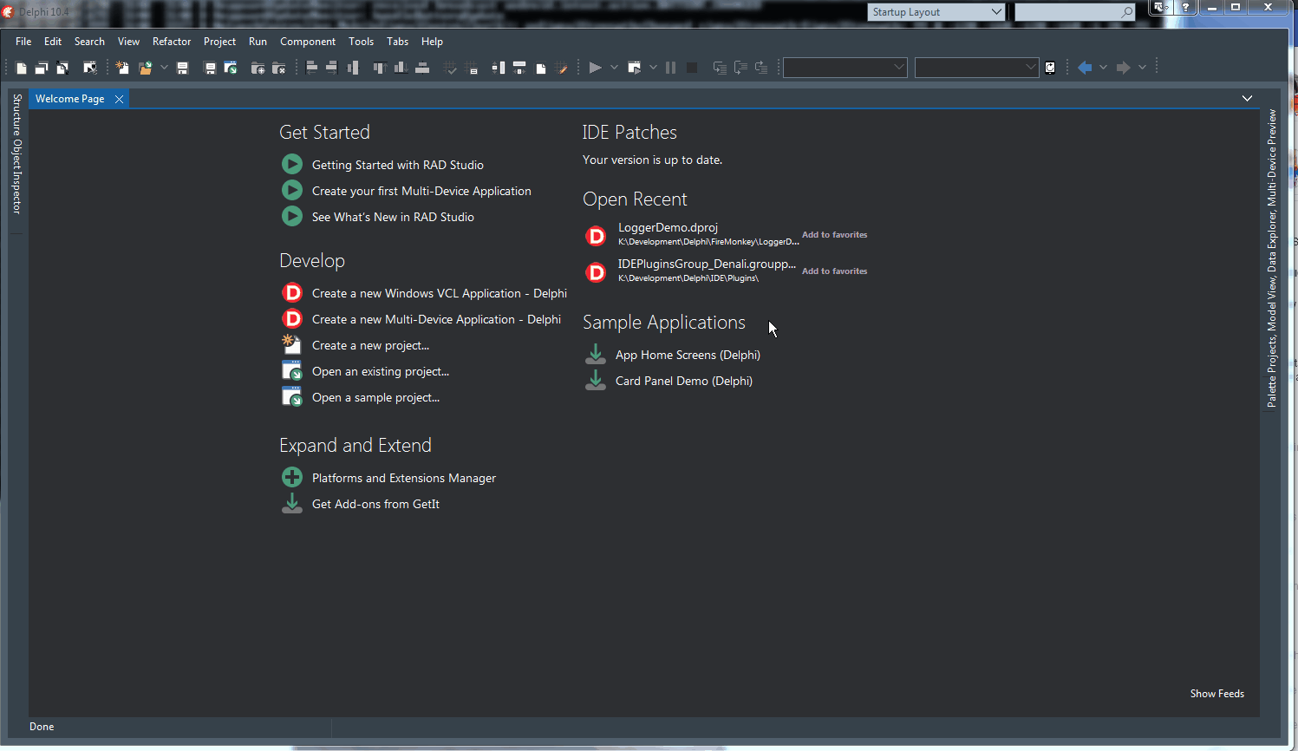
Task: Click Open an existing project link
Action: pos(381,371)
